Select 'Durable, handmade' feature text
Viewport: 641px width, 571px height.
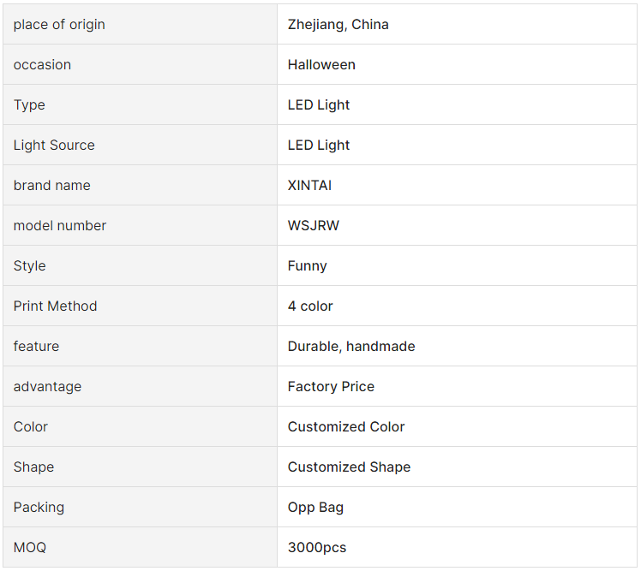tap(351, 347)
